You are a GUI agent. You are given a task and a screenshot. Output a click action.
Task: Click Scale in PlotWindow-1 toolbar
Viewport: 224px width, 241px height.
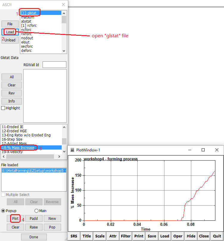tap(100, 236)
